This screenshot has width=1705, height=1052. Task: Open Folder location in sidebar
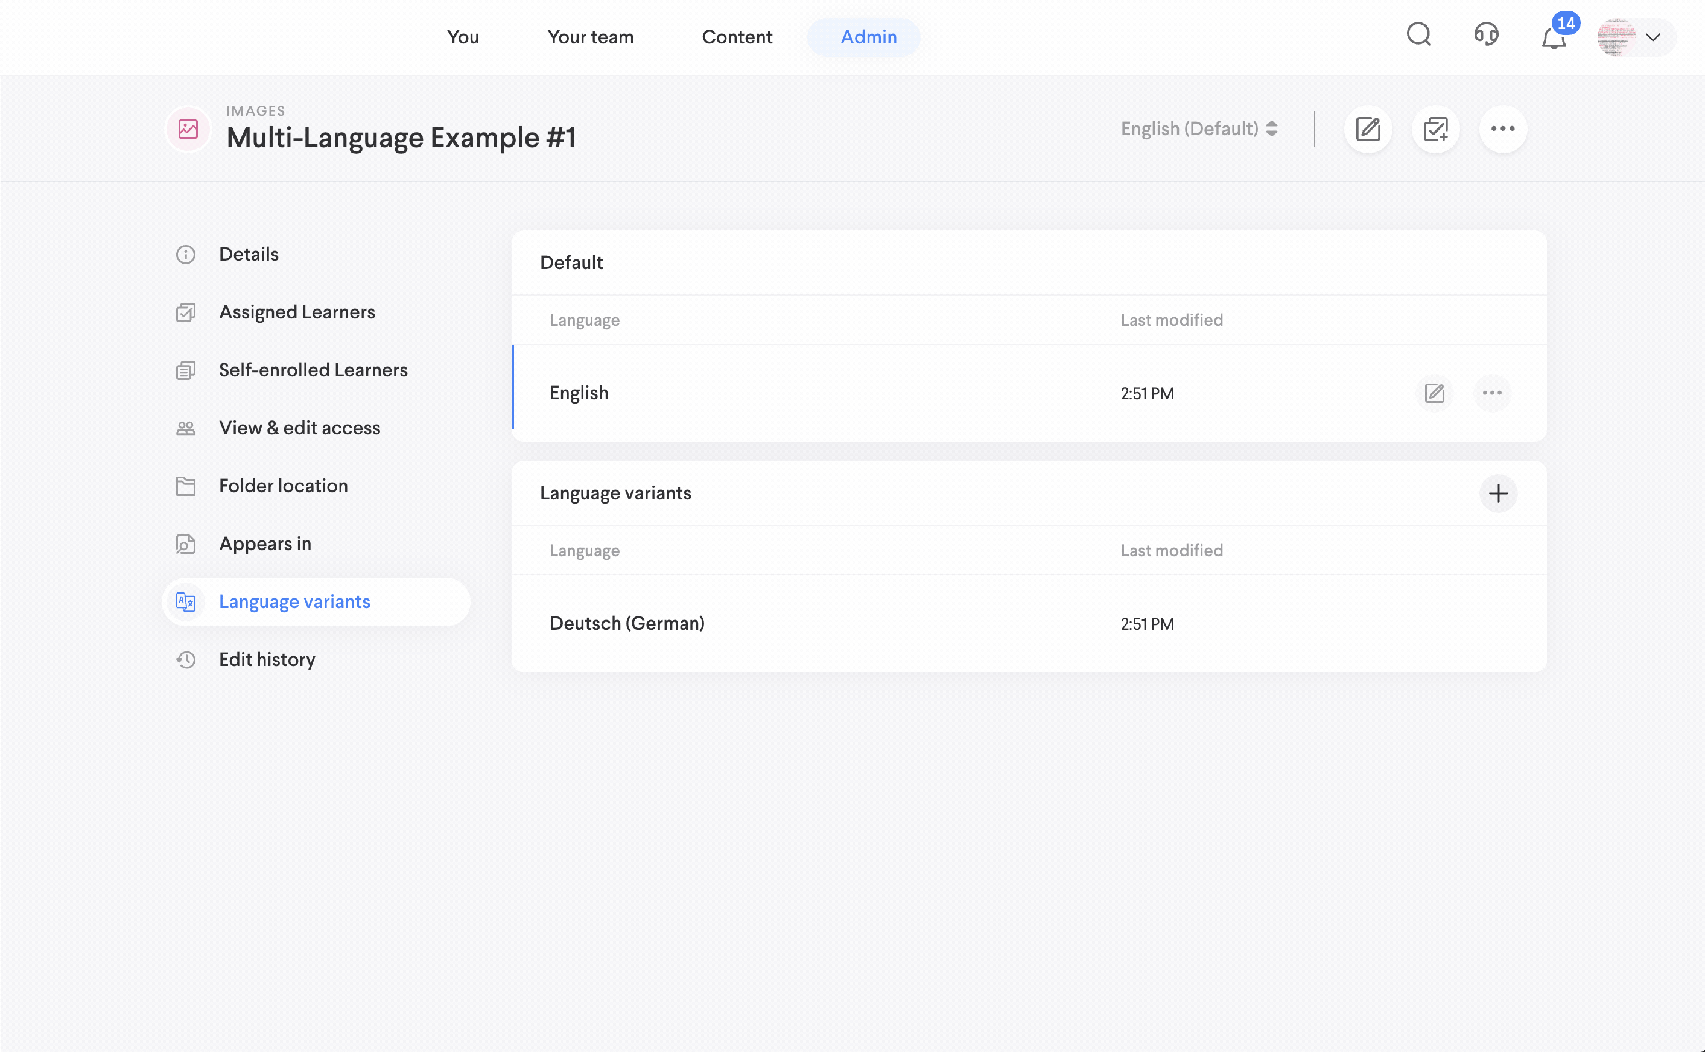(282, 486)
